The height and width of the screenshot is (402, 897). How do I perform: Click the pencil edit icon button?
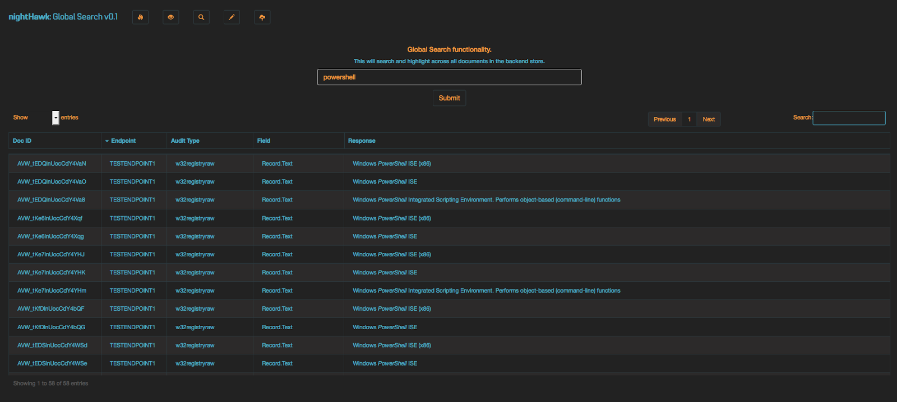232,17
